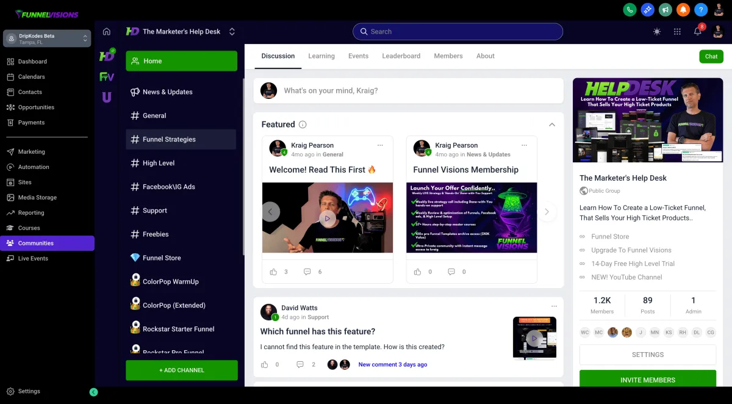Viewport: 732px width, 404px height.
Task: Click the green phone call icon
Action: 629,10
